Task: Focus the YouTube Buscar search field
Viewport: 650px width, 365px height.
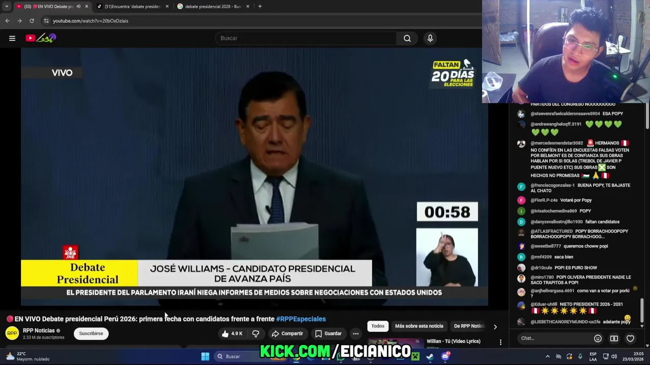Action: [306, 38]
